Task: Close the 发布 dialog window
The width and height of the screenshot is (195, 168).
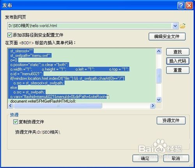Action: point(189,5)
